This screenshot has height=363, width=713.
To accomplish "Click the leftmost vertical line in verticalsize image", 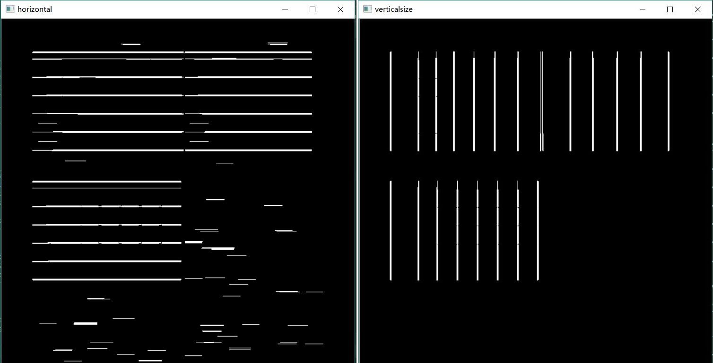I will pos(391,101).
